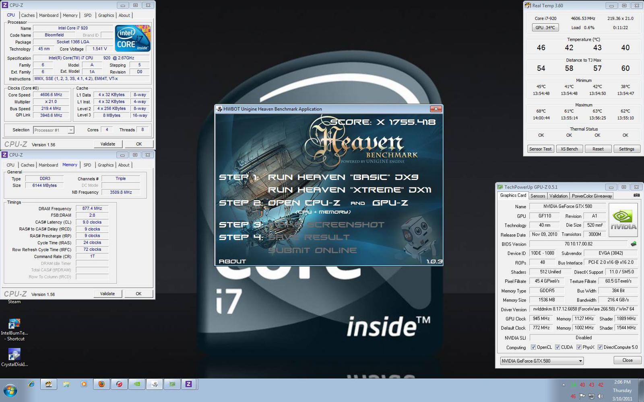This screenshot has width=644, height=402.
Task: Click CPU-Z link in Heaven Step 2
Action: 304,203
